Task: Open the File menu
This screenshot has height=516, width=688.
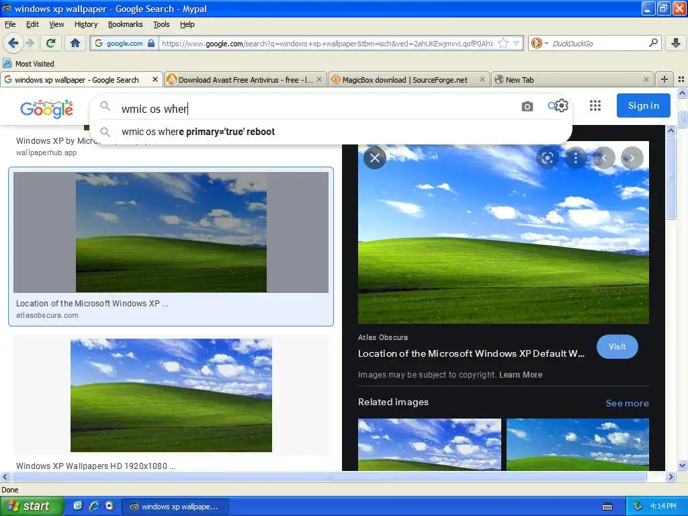Action: tap(10, 24)
